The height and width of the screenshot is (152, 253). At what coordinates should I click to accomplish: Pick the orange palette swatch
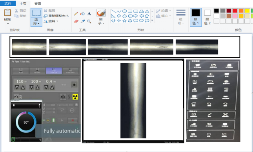coord(241,11)
